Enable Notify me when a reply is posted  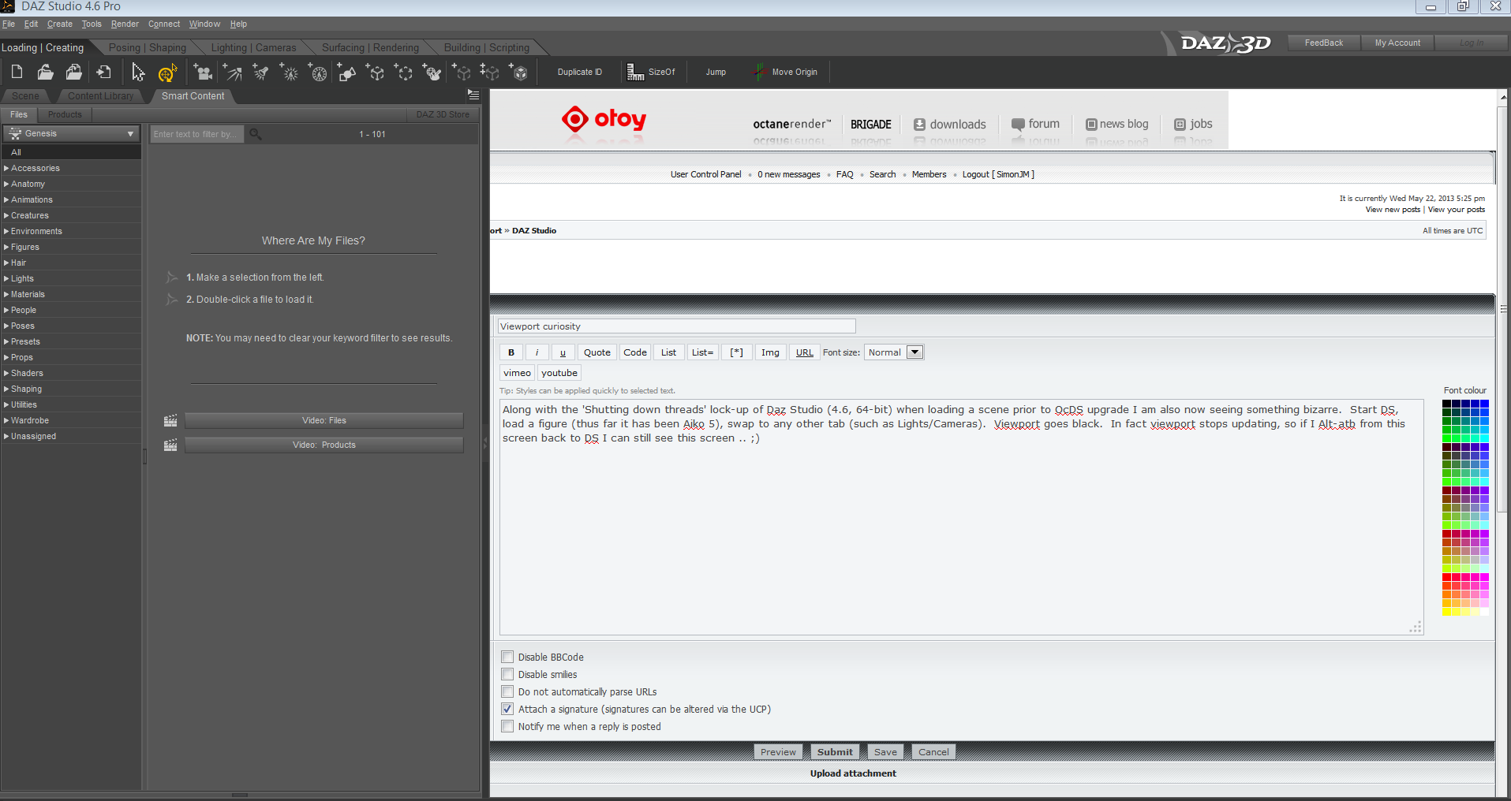click(x=507, y=726)
